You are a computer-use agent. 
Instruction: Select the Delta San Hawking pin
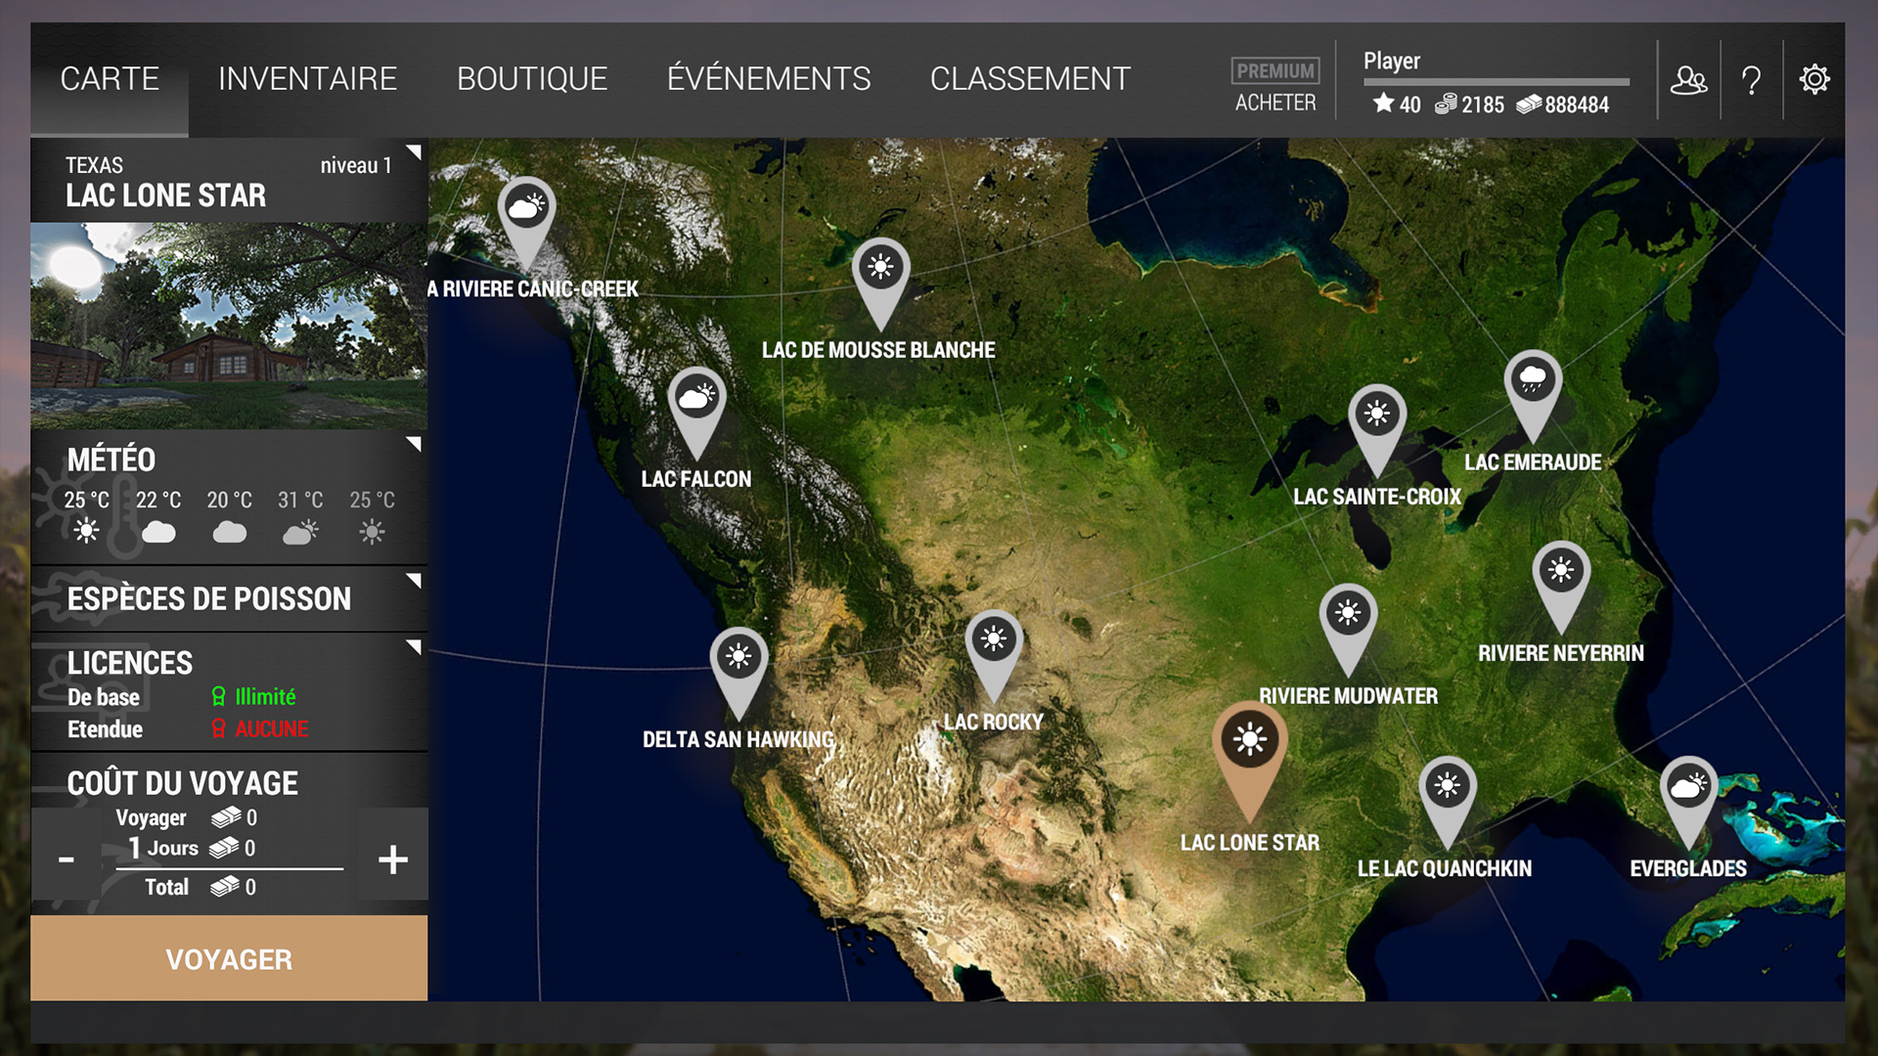click(738, 673)
